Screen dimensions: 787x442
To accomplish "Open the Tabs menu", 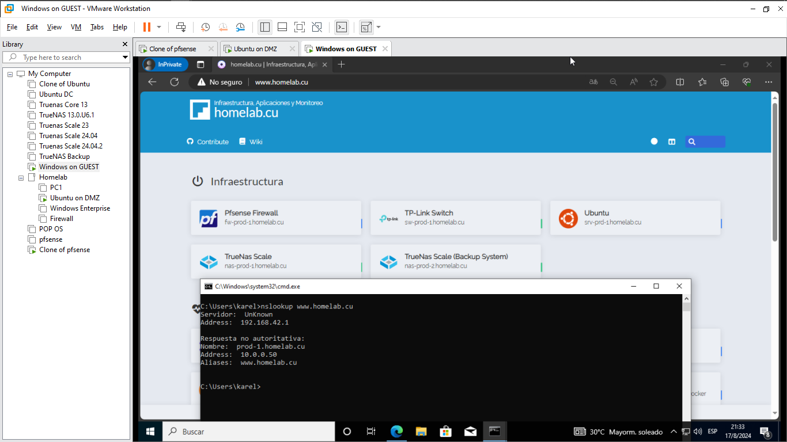I will pyautogui.click(x=97, y=27).
